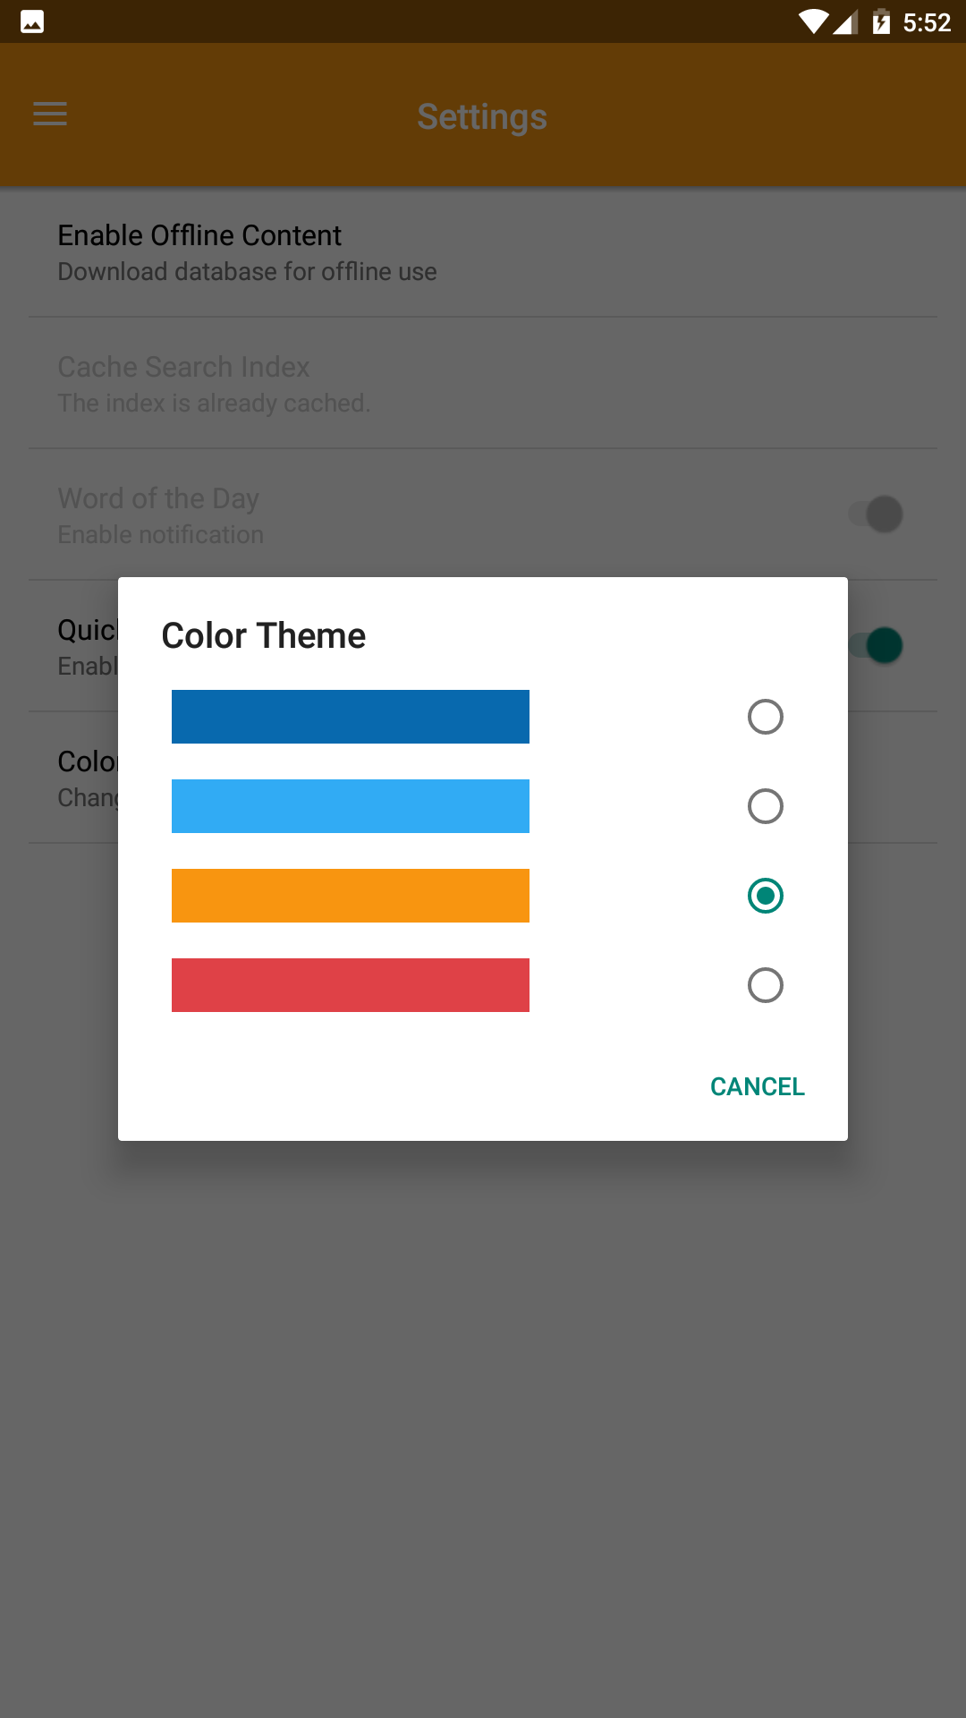Select the light blue theme radio button
The width and height of the screenshot is (966, 1718).
tap(766, 806)
